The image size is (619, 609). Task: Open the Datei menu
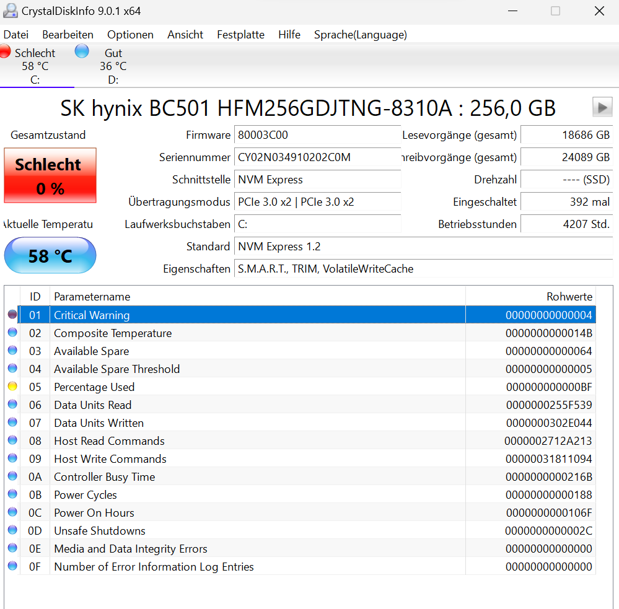pos(15,35)
